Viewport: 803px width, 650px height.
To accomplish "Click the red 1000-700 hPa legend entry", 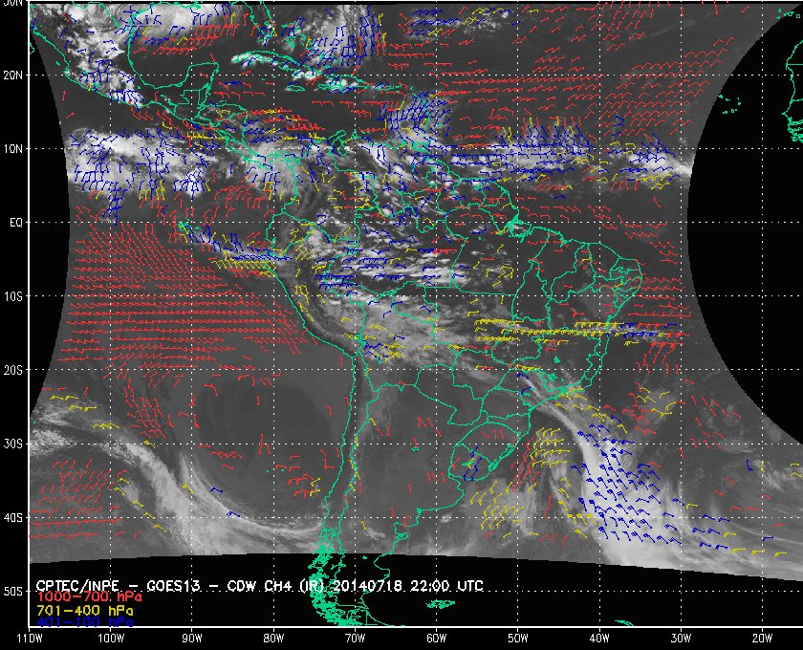I will pos(89,597).
